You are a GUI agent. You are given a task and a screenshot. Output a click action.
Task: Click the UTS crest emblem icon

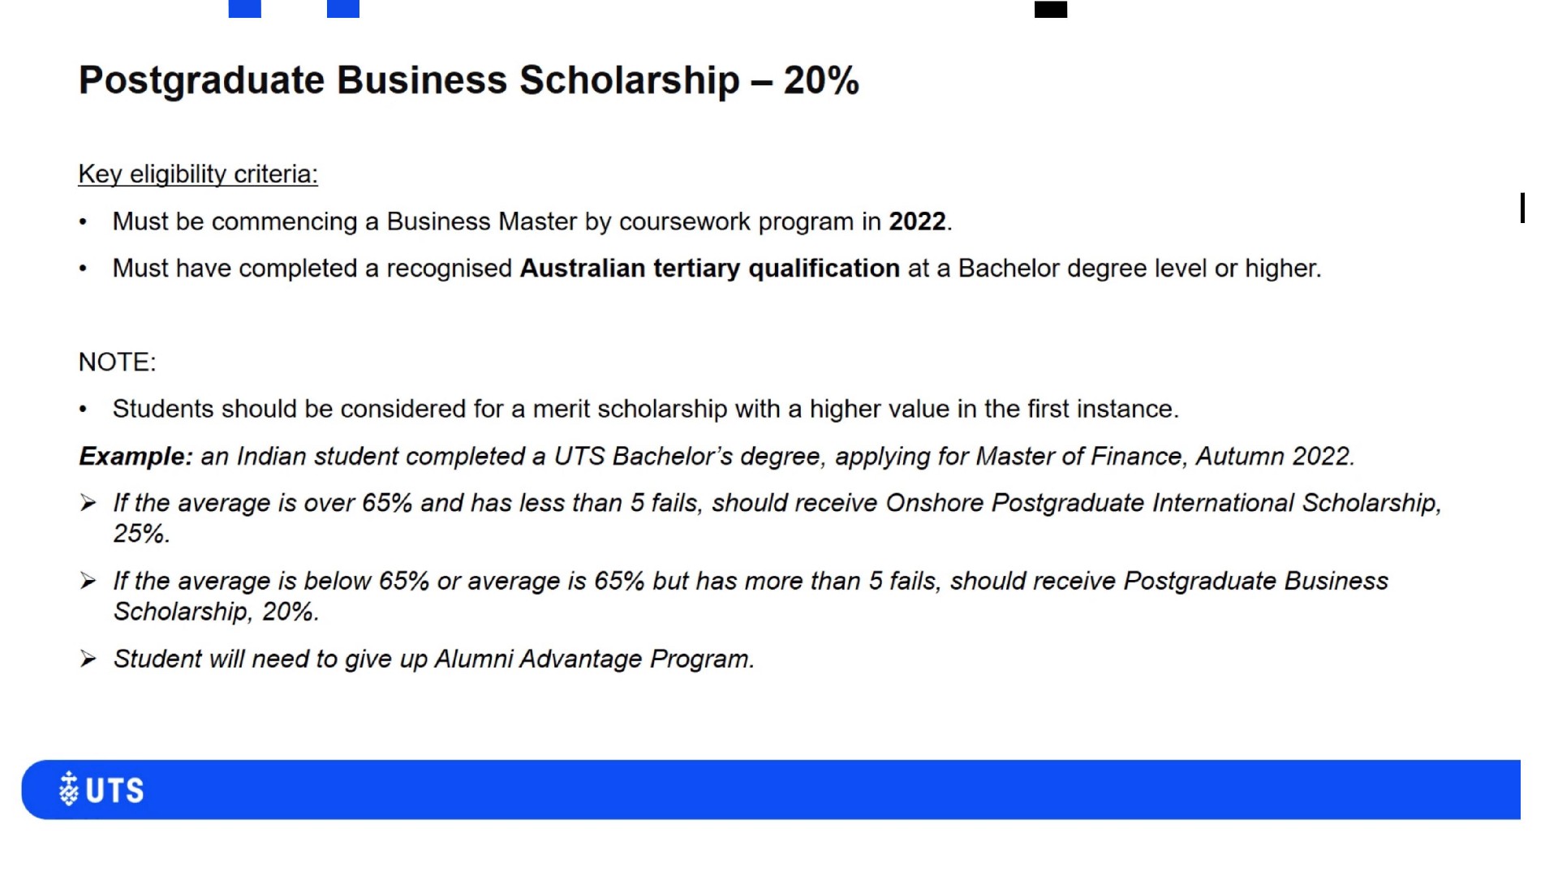[x=69, y=789]
